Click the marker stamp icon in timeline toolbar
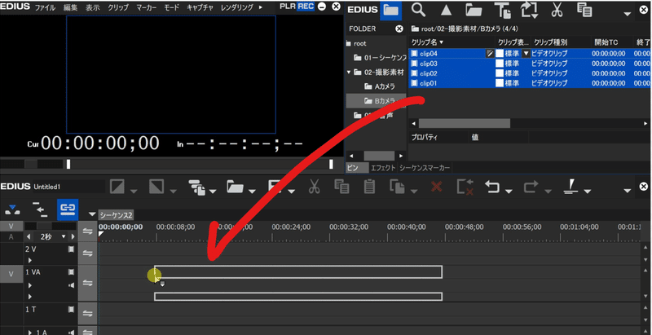Viewport: 652px width, 335px height. pyautogui.click(x=570, y=187)
